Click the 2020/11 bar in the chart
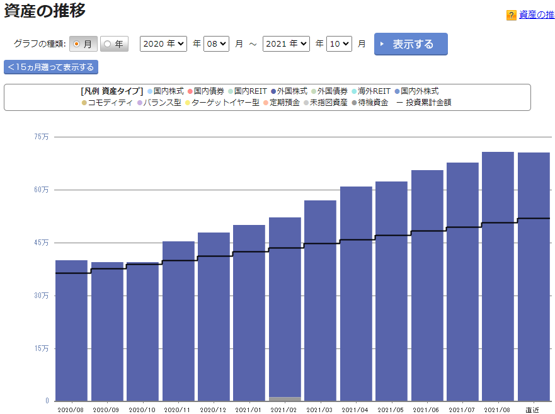 pos(178,321)
